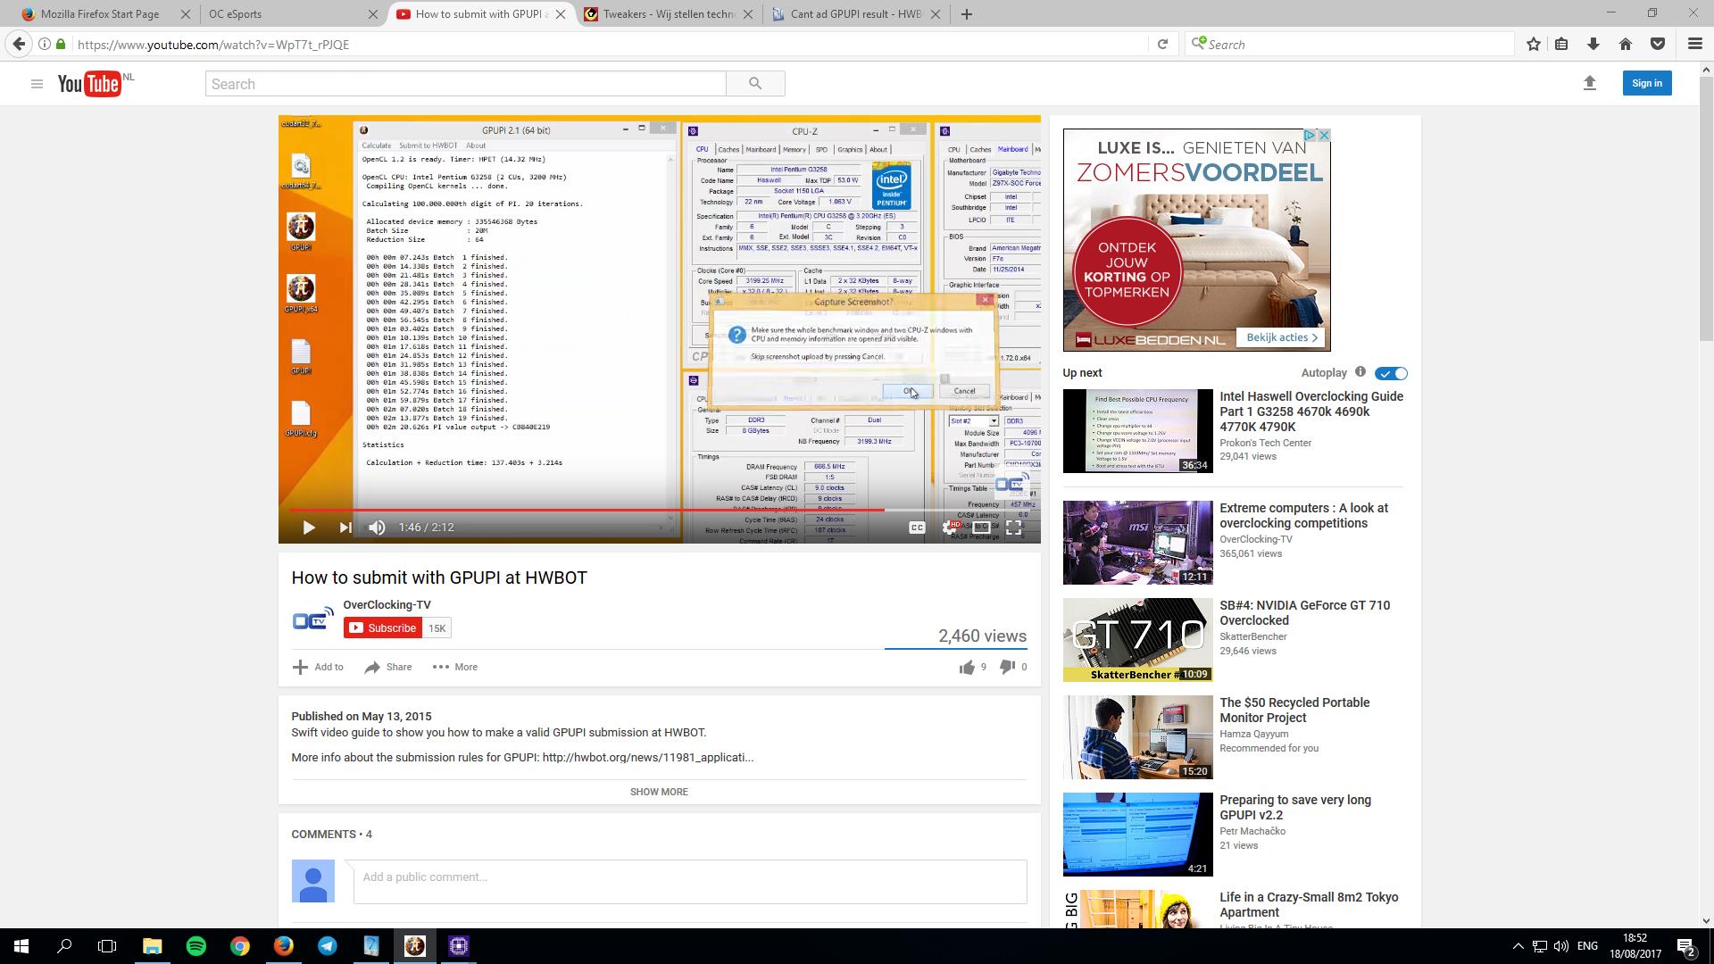The width and height of the screenshot is (1714, 964).
Task: Open GT 710 Overclocked video thumbnail
Action: pos(1137,640)
